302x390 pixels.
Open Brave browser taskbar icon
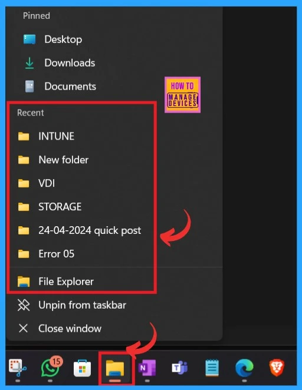(x=277, y=368)
